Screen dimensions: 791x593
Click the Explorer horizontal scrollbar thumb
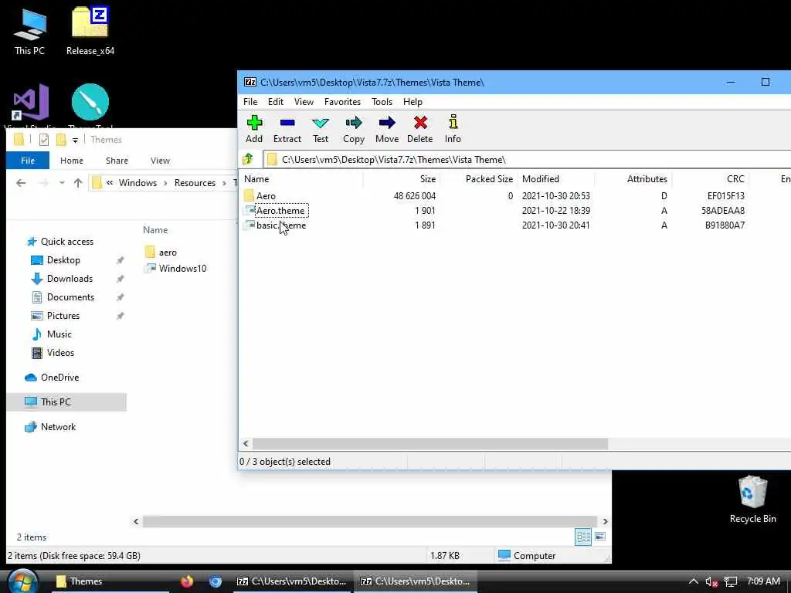[370, 521]
